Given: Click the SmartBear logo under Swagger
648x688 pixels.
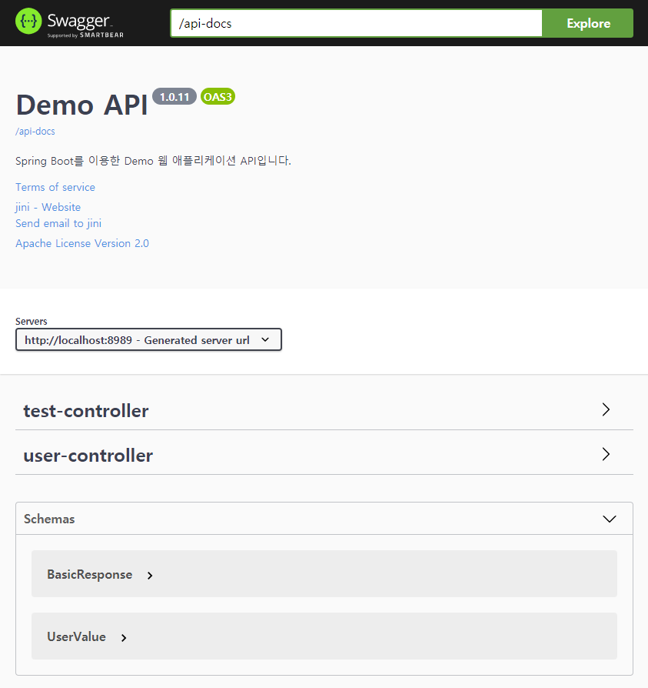Looking at the screenshot, I should coord(86,34).
